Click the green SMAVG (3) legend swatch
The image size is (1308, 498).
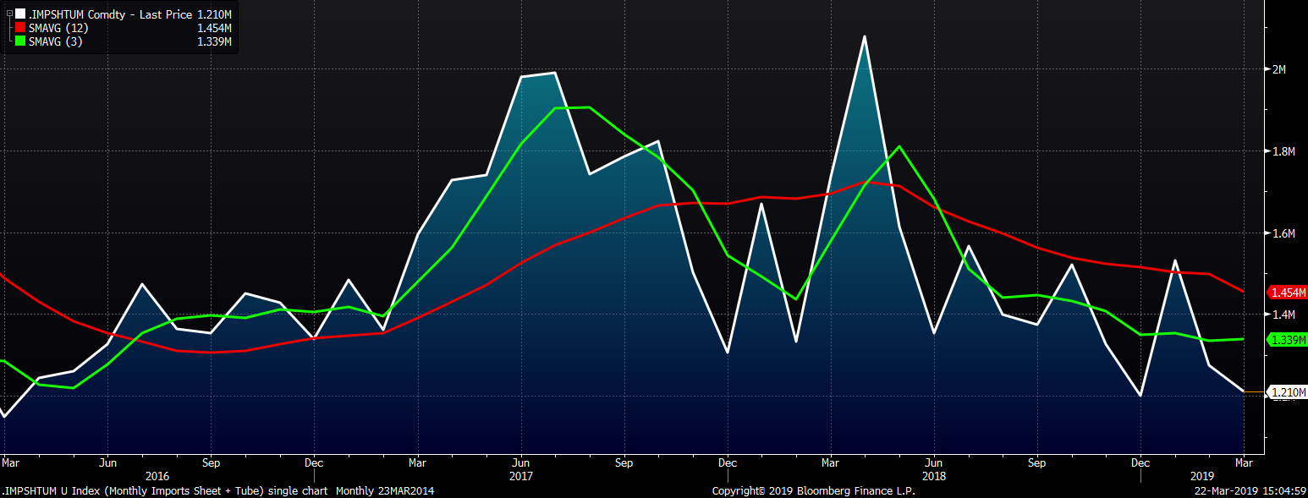click(20, 41)
